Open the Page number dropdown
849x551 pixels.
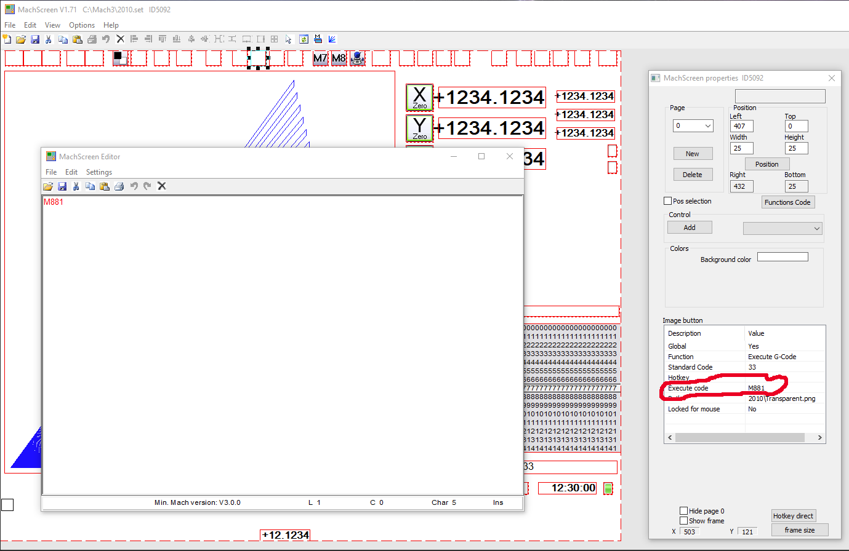(x=693, y=126)
